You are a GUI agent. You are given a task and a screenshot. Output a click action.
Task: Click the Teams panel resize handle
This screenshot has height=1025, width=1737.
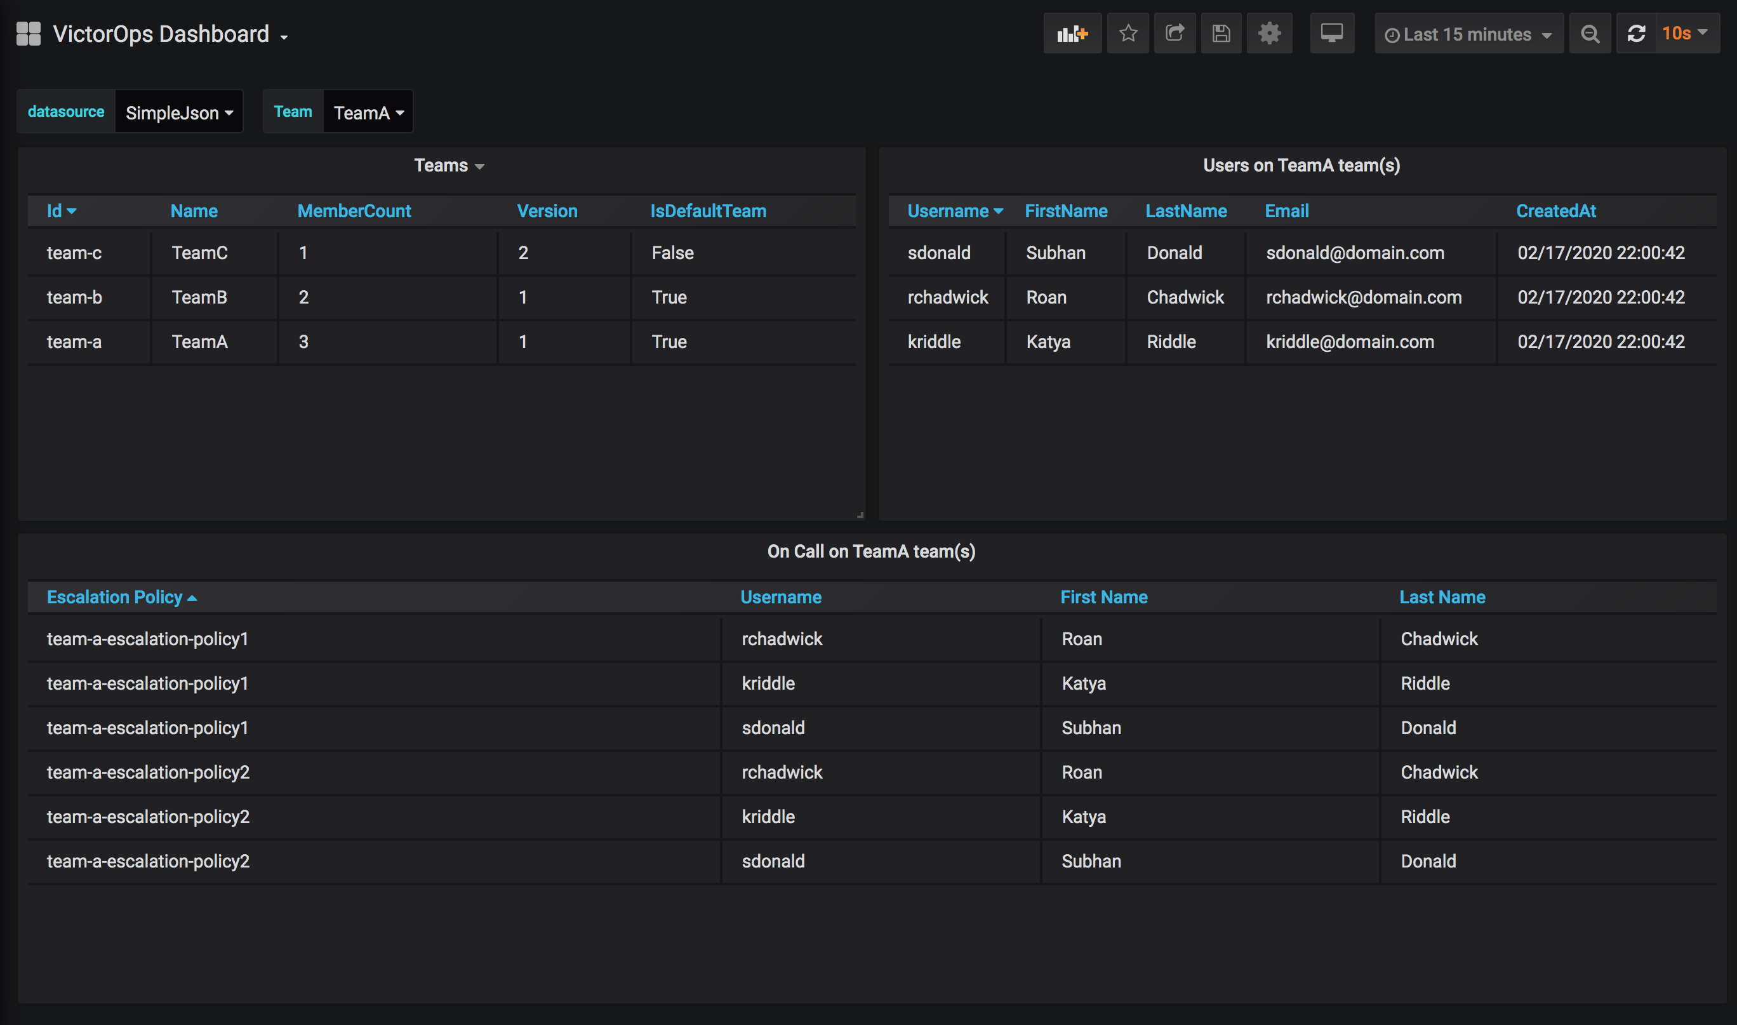860,514
